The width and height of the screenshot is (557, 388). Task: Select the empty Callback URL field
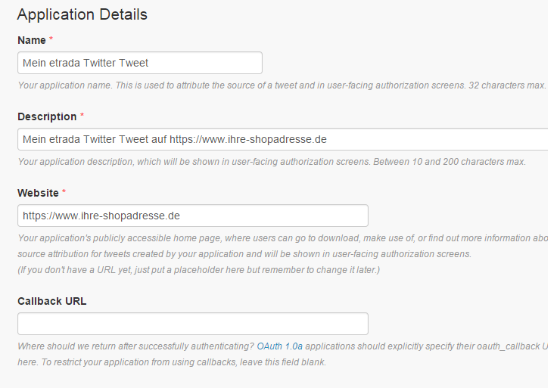click(193, 324)
